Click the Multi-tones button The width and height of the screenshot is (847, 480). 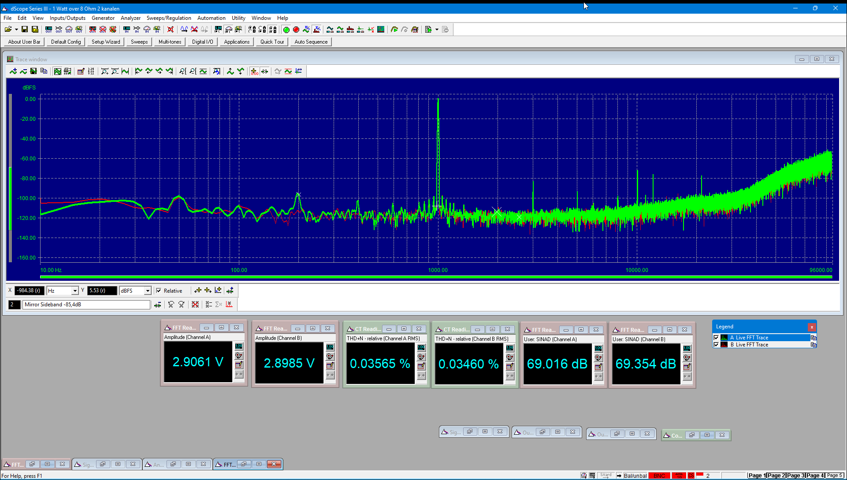coord(170,42)
